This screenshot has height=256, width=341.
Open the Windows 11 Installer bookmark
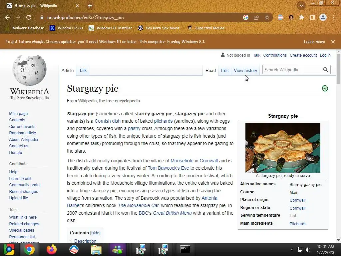click(x=111, y=28)
